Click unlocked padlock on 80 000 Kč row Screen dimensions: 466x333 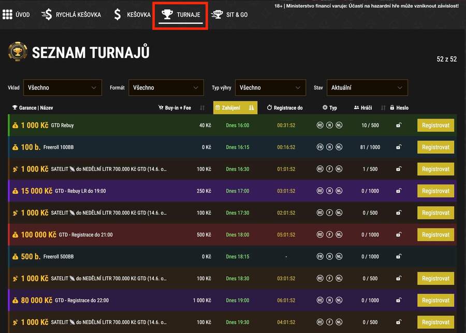(399, 300)
